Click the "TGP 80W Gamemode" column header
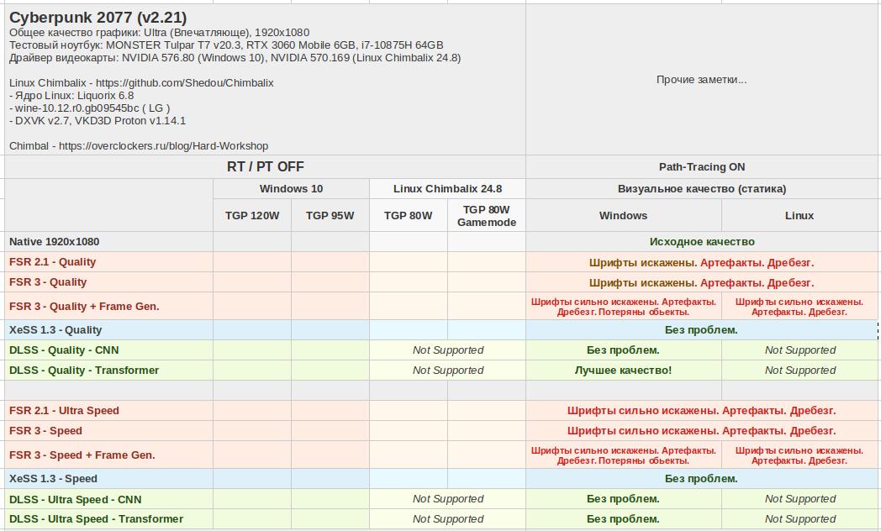Screen dimensions: 881x531 [487, 216]
